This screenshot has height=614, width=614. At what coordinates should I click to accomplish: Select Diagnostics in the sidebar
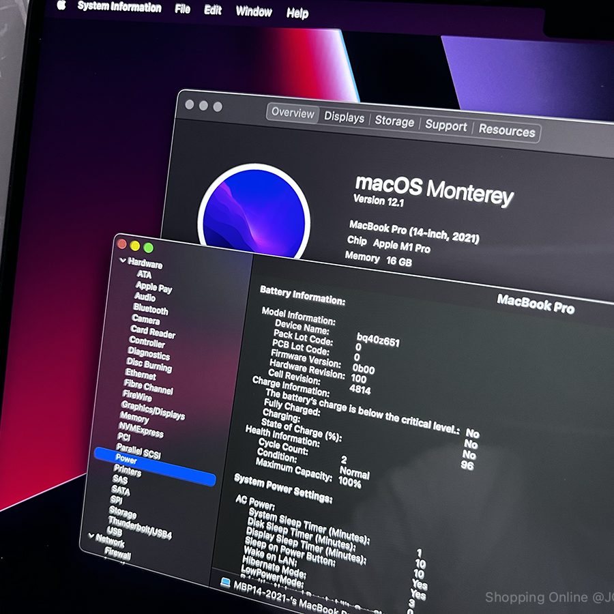pyautogui.click(x=149, y=353)
